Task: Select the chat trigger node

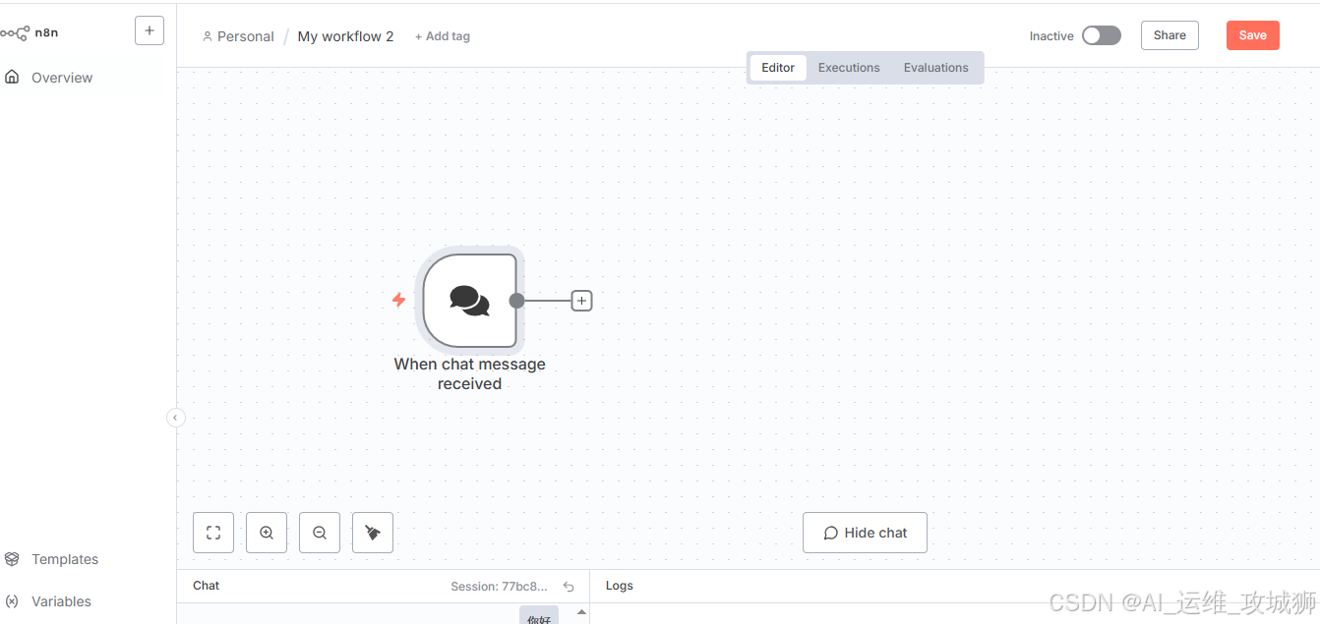Action: pos(469,301)
